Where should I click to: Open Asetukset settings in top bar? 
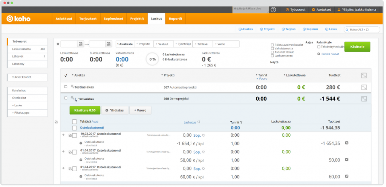coord(321,9)
